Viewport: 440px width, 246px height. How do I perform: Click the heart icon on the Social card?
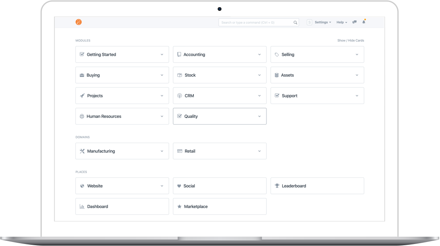click(179, 186)
